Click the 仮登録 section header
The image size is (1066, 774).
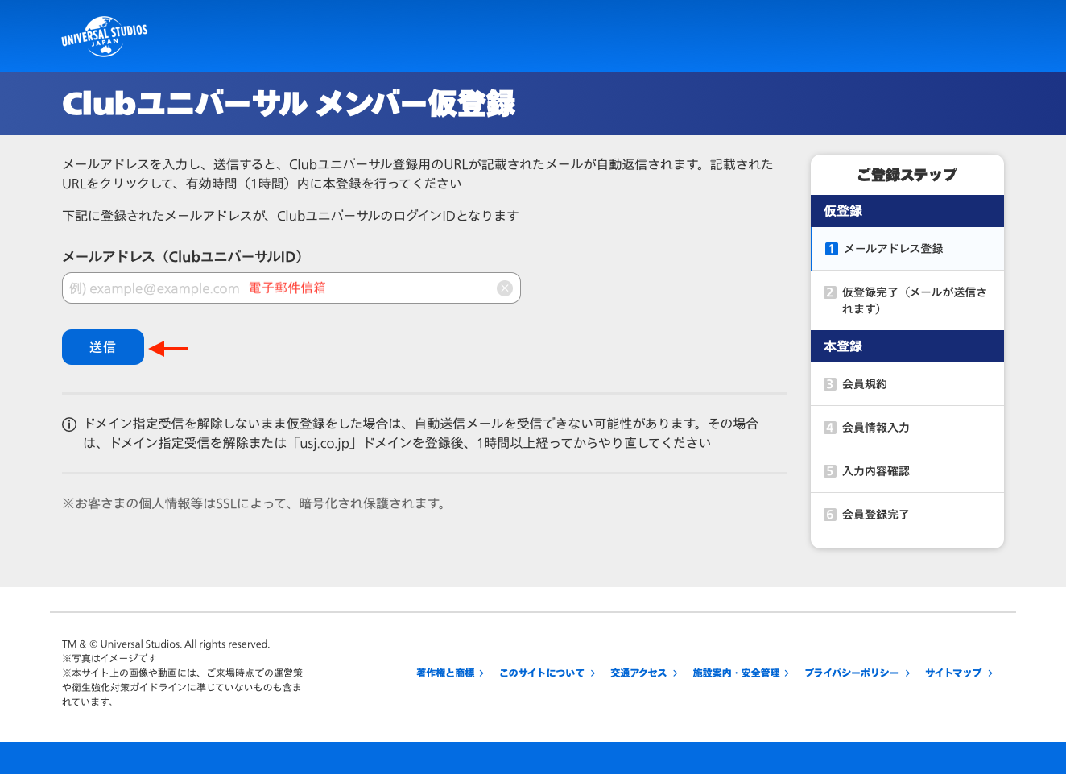[x=907, y=211]
